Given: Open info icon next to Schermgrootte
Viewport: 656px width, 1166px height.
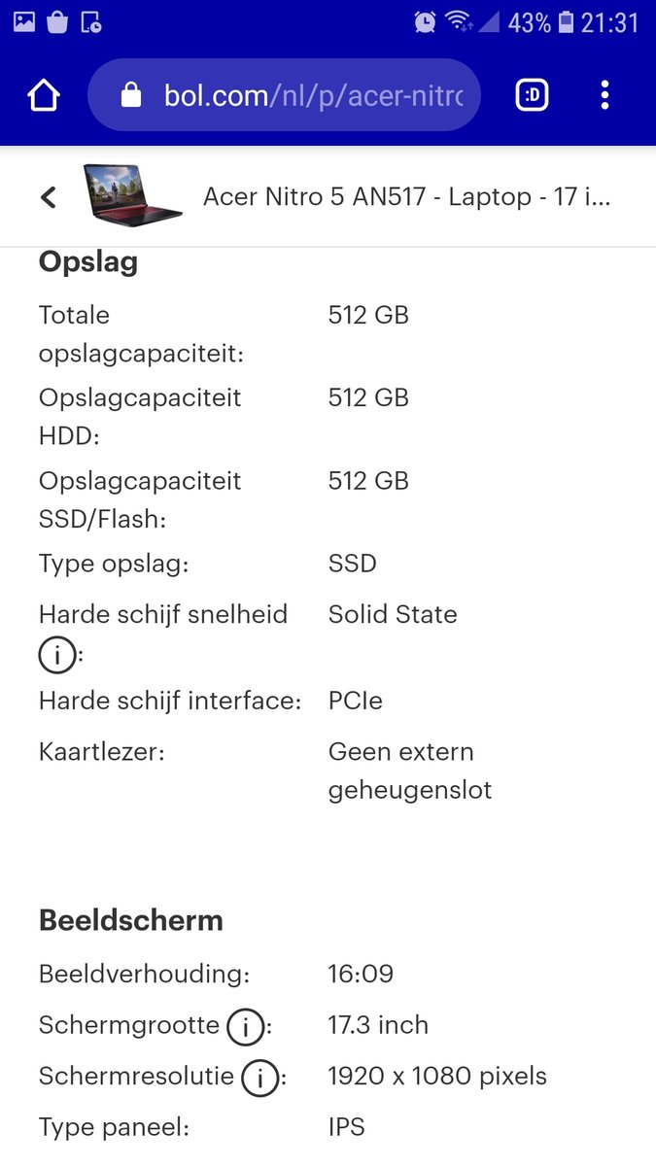Looking at the screenshot, I should pyautogui.click(x=245, y=1026).
